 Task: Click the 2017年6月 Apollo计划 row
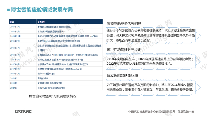56,69
